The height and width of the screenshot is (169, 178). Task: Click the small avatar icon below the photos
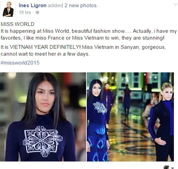pyautogui.click(x=166, y=167)
